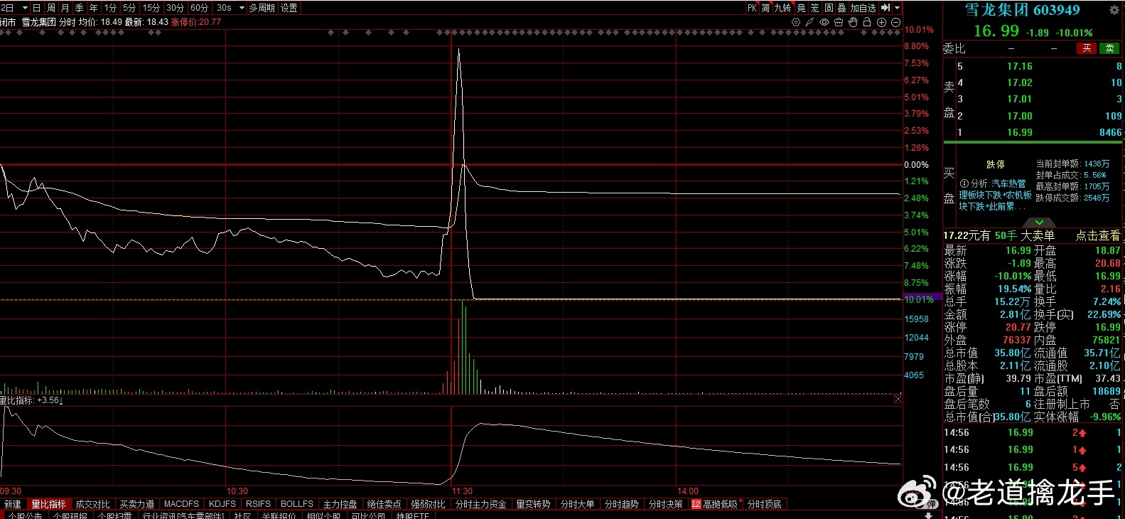Expand the order book green chevron
The width and height of the screenshot is (1125, 519).
(x=1039, y=223)
